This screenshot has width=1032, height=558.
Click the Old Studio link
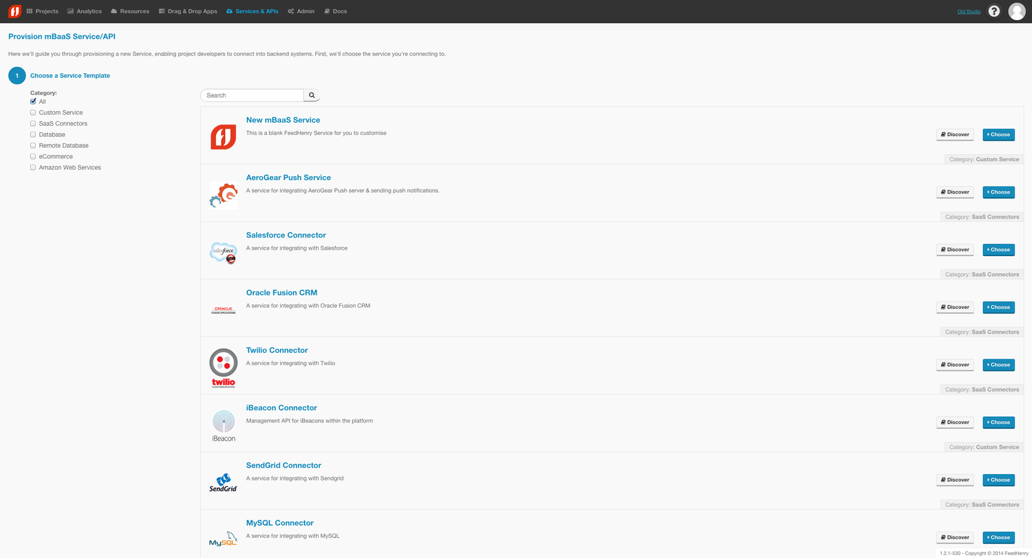[x=969, y=12]
